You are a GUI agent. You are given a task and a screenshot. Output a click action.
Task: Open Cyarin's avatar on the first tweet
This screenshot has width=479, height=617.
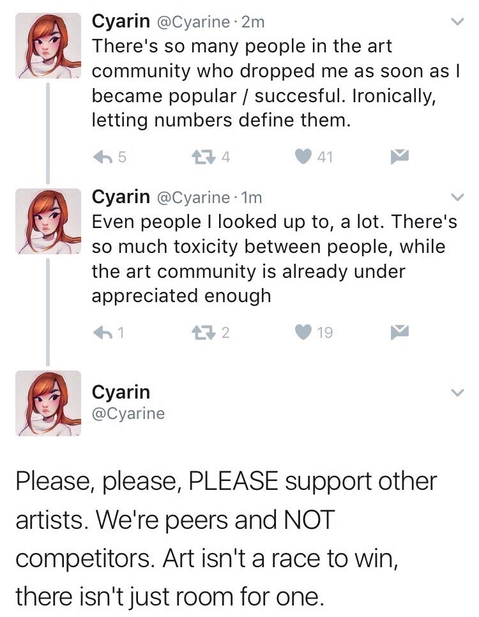(48, 46)
